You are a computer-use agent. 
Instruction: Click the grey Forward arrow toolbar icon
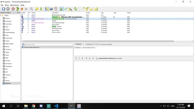pos(26,9)
